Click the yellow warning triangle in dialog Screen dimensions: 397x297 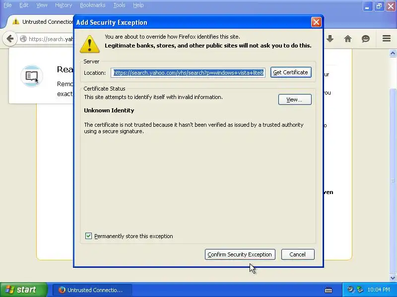(x=90, y=44)
